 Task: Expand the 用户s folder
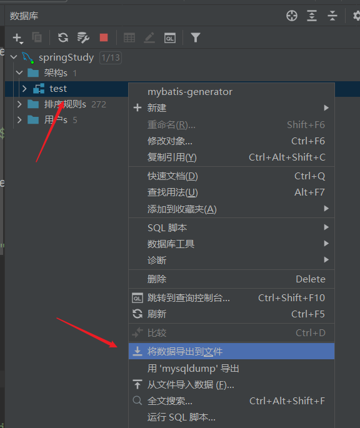pyautogui.click(x=19, y=120)
